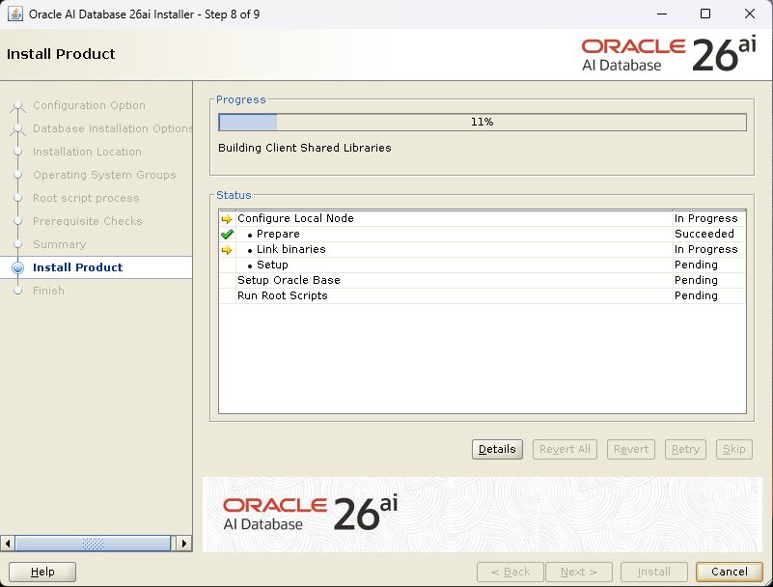The height and width of the screenshot is (587, 773).
Task: Close the installer window
Action: click(x=749, y=14)
